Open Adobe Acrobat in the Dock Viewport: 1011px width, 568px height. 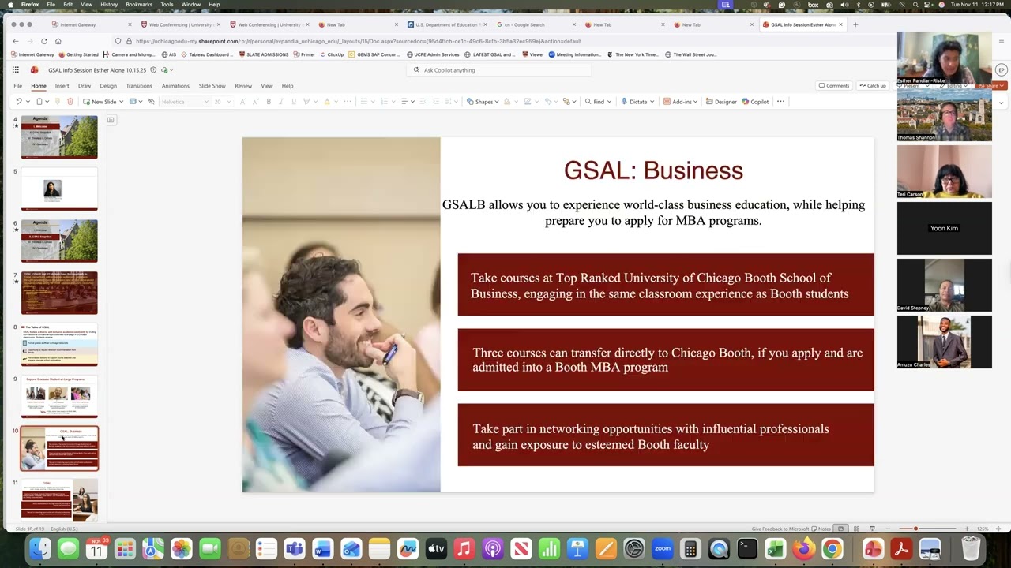pyautogui.click(x=901, y=548)
